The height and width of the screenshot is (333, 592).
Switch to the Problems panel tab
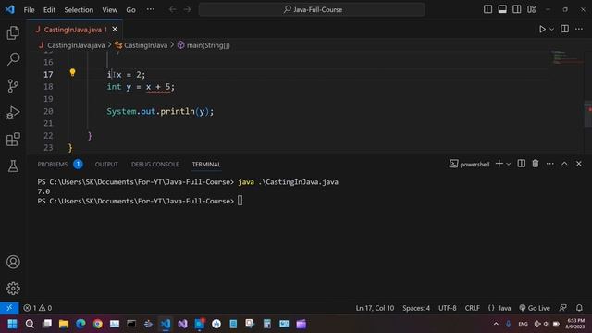pyautogui.click(x=53, y=165)
